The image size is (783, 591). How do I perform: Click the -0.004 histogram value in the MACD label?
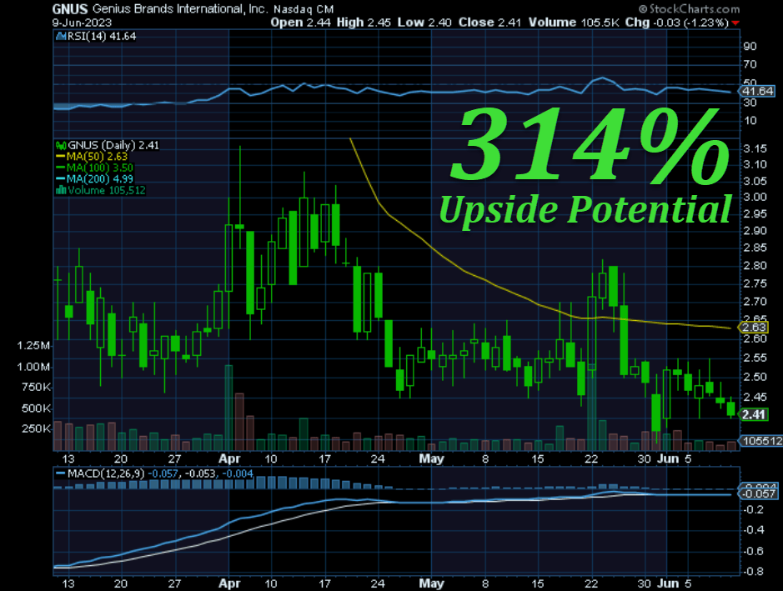[x=237, y=473]
